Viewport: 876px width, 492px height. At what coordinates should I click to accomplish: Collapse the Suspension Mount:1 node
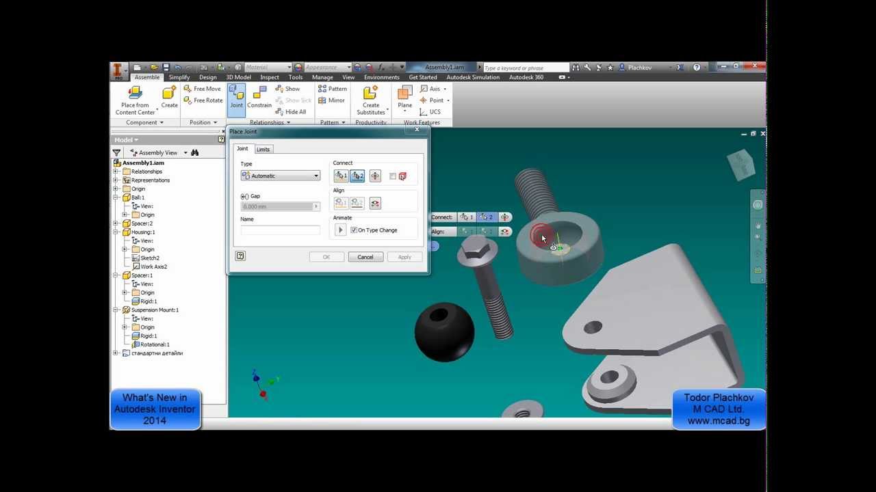[116, 310]
